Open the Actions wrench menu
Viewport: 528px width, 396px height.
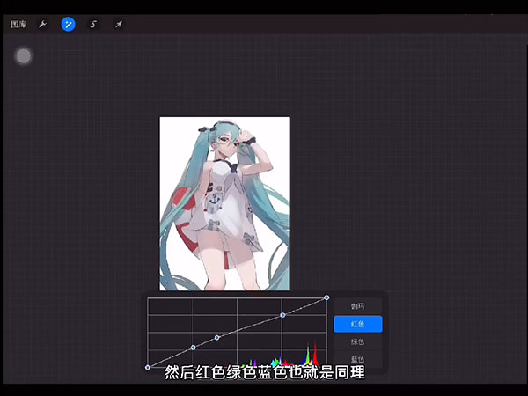tap(42, 25)
